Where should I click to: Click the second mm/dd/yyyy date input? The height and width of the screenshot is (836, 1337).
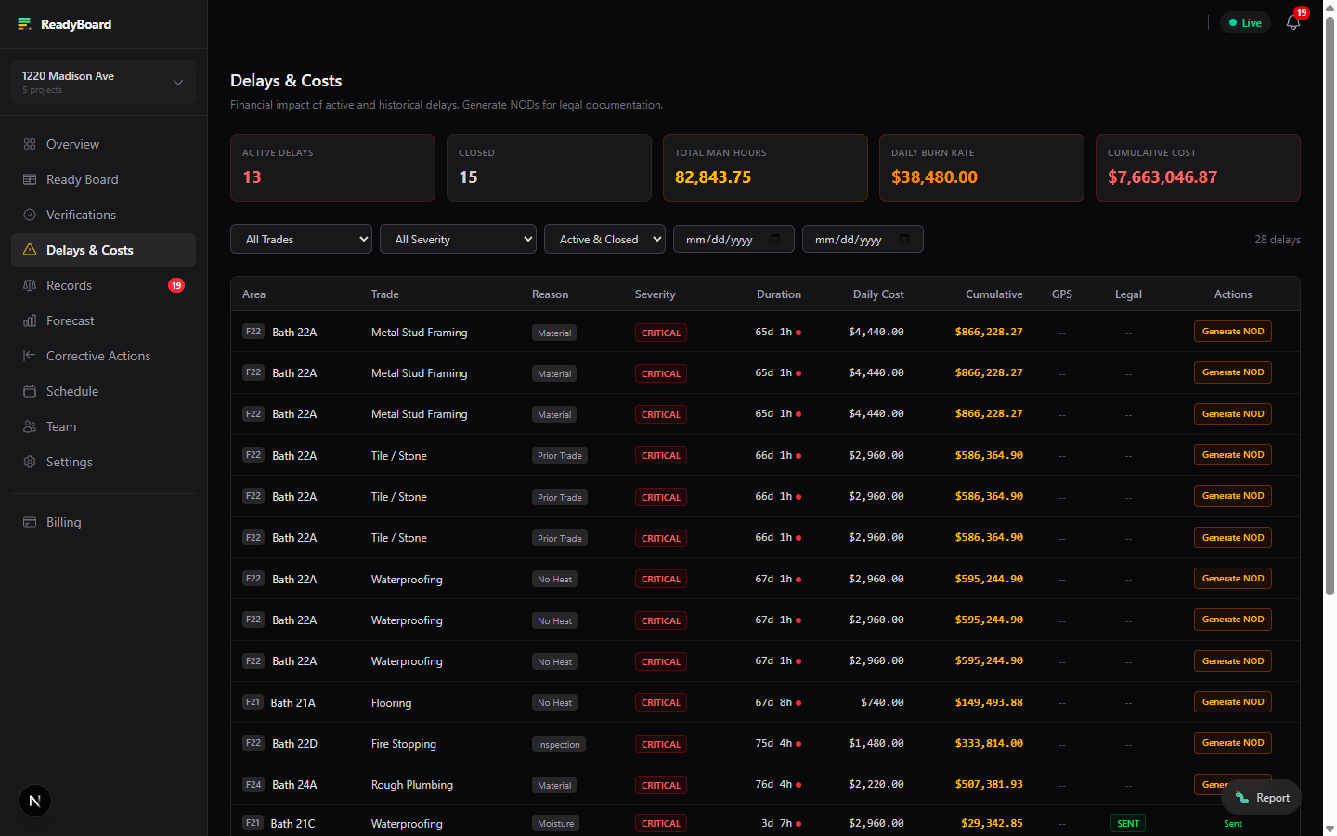click(863, 239)
